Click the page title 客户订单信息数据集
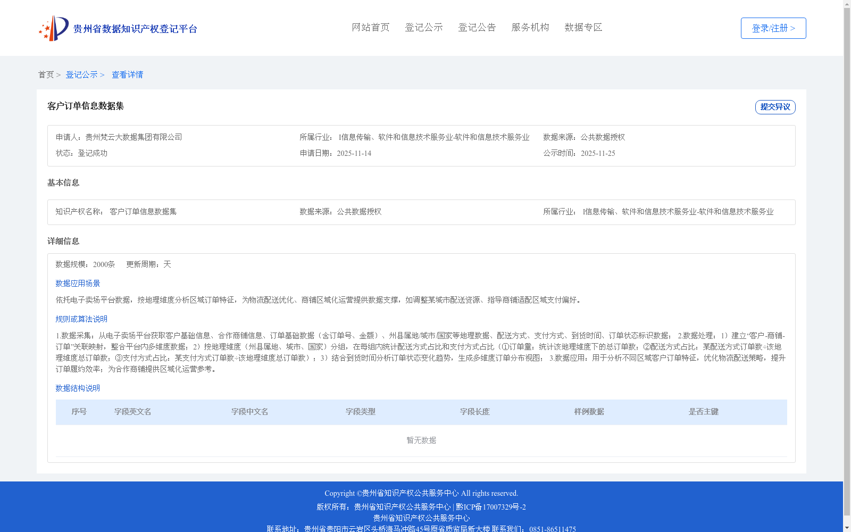 [x=86, y=106]
